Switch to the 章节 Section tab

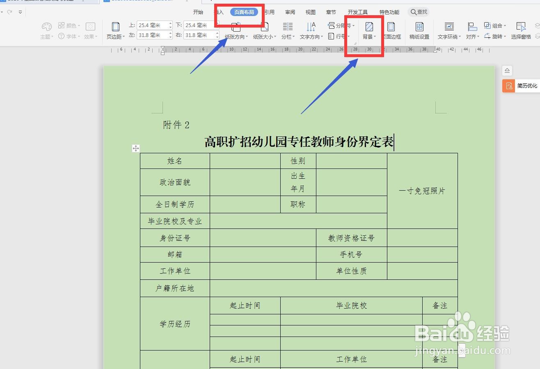coord(331,12)
